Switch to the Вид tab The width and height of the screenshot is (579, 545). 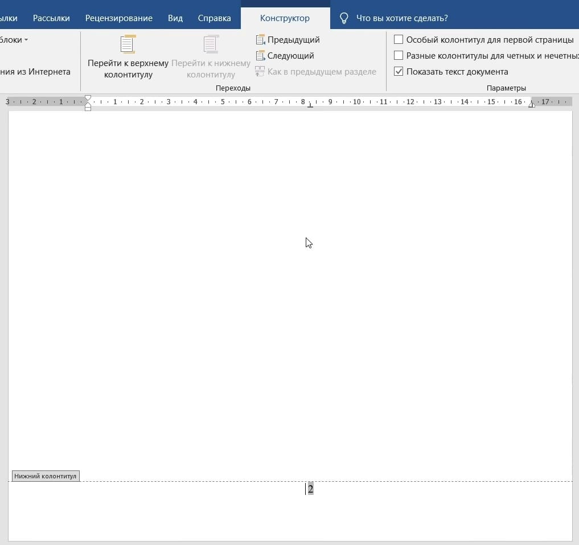(175, 18)
